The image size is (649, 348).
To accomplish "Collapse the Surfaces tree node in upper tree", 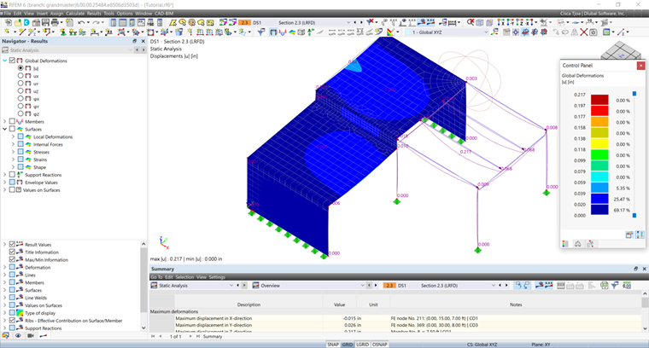I will pyautogui.click(x=4, y=129).
